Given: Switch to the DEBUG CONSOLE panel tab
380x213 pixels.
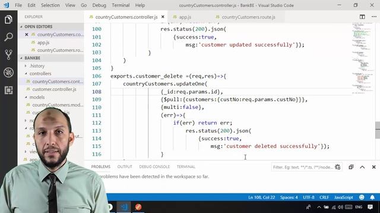Looking at the screenshot, I should point(154,167).
